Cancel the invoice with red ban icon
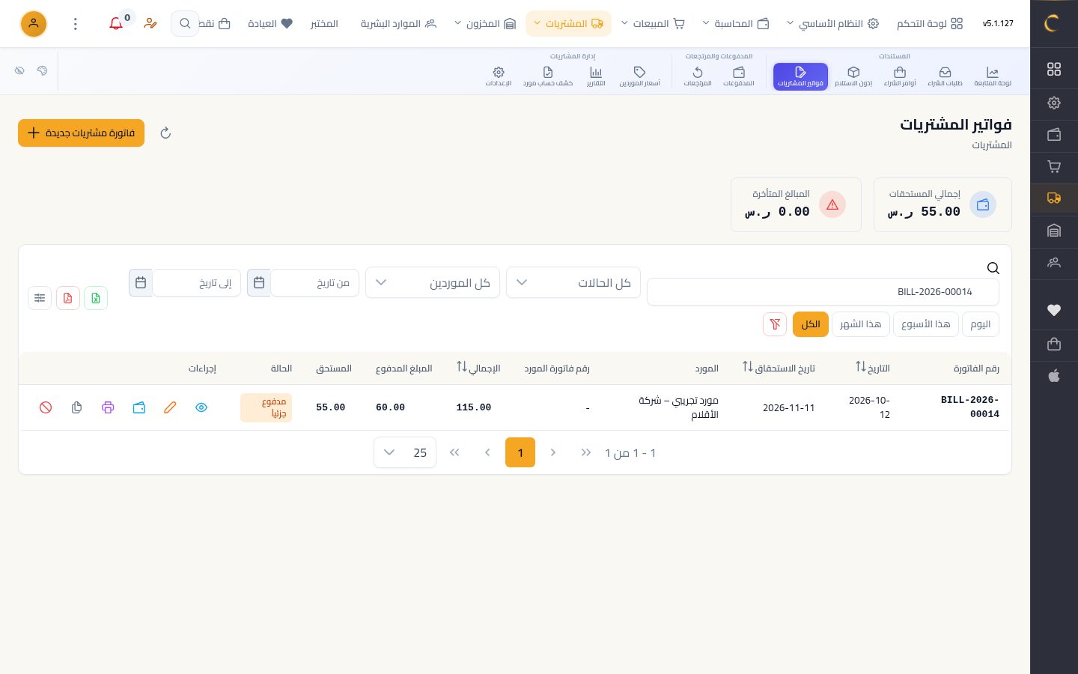The width and height of the screenshot is (1078, 674). [46, 407]
